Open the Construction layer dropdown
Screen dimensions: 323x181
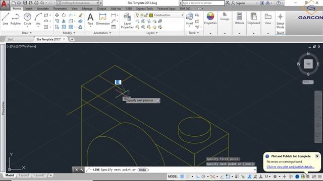(x=182, y=15)
